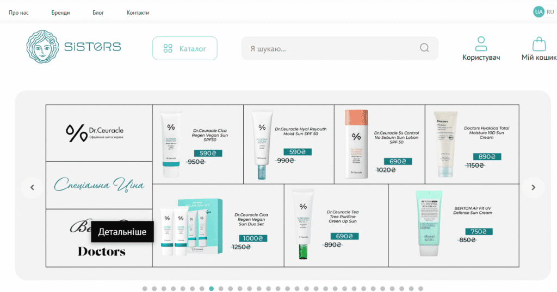Select the last carousel pagination dot
This screenshot has height=292, width=557.
click(x=420, y=288)
